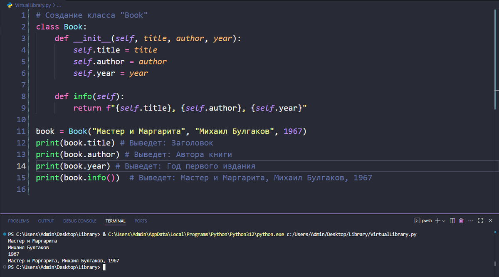The width and height of the screenshot is (499, 277).
Task: Click the comment 'Выведет: Автора книги'
Action: pos(183,155)
